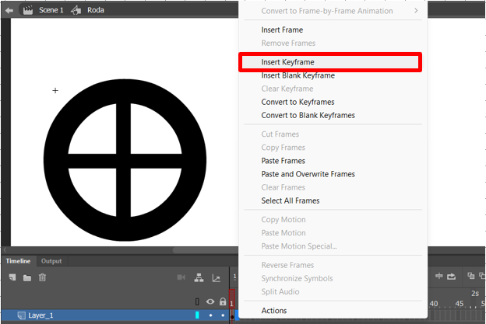Click frame 40 on the timeline ruler
The image size is (486, 324).
click(434, 304)
